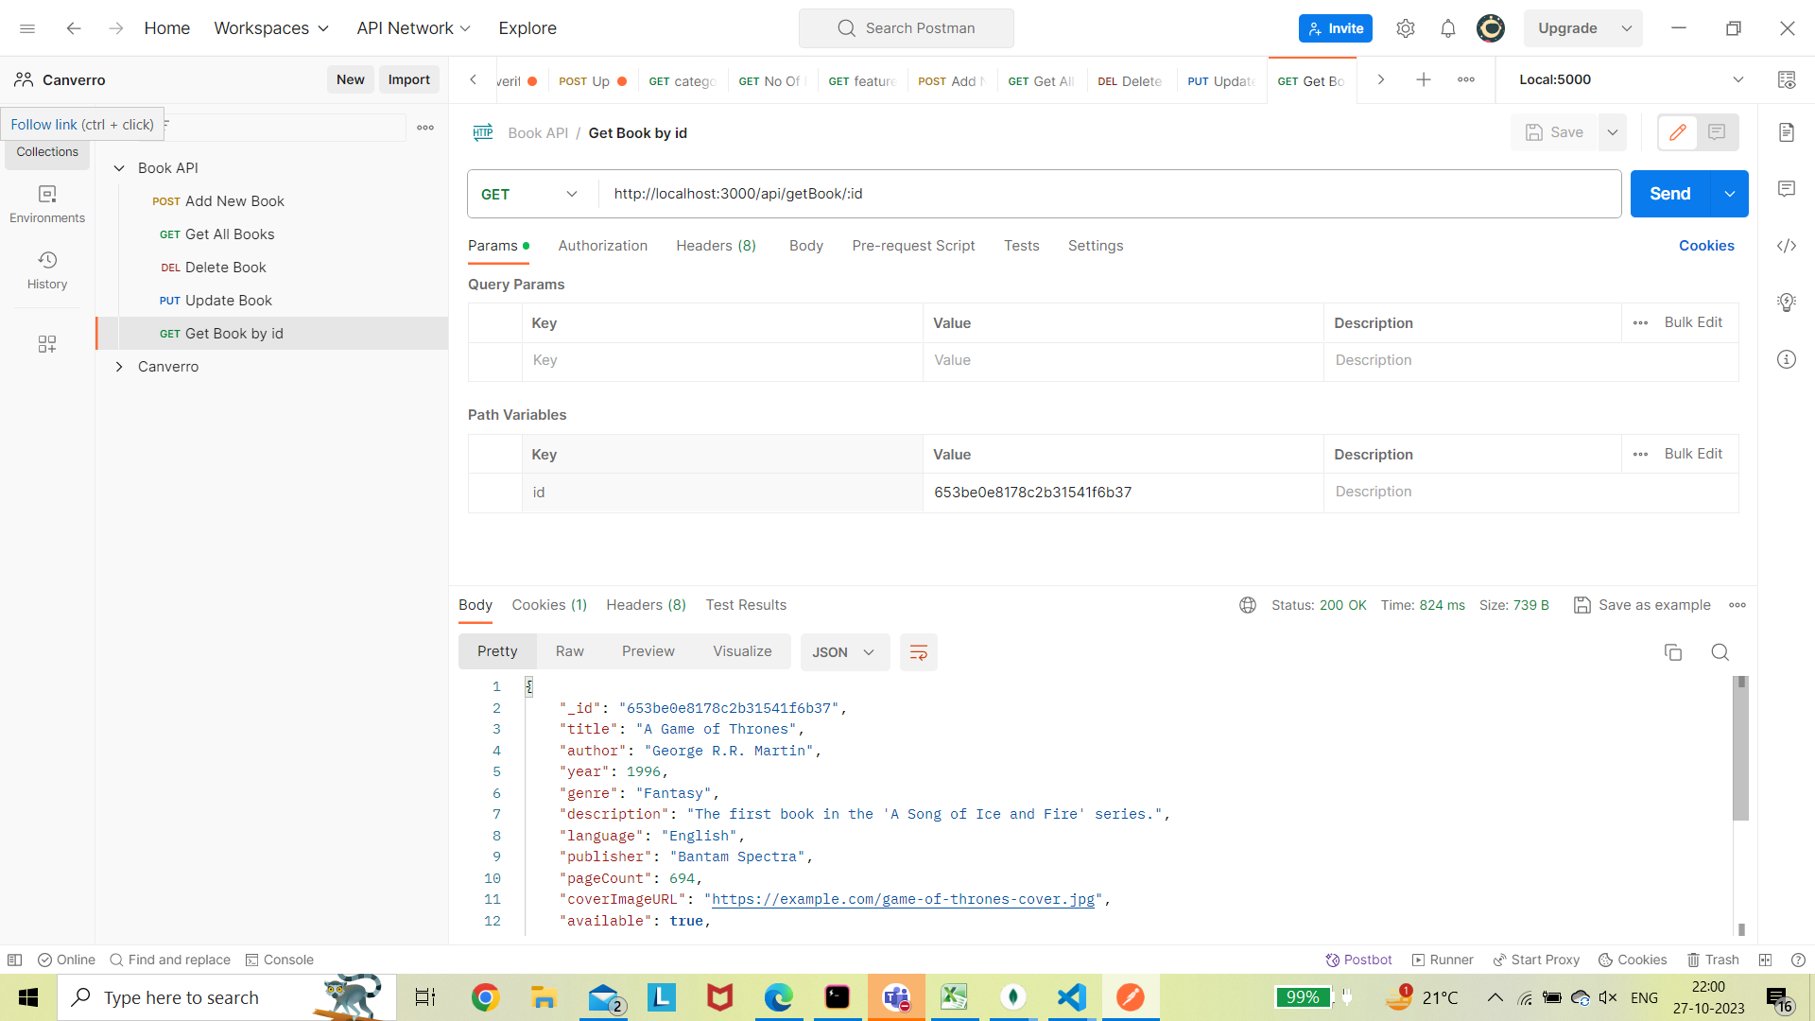The image size is (1815, 1021).
Task: Open the History panel in left sidebar
Action: point(46,269)
